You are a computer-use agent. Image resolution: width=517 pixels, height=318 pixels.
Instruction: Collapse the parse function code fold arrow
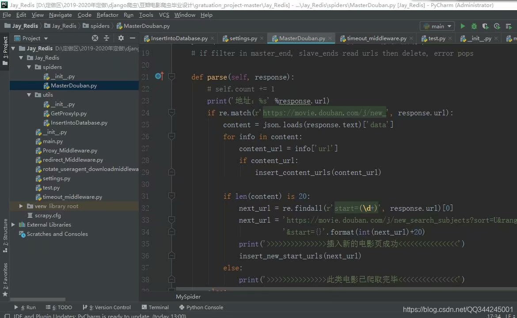pos(171,76)
